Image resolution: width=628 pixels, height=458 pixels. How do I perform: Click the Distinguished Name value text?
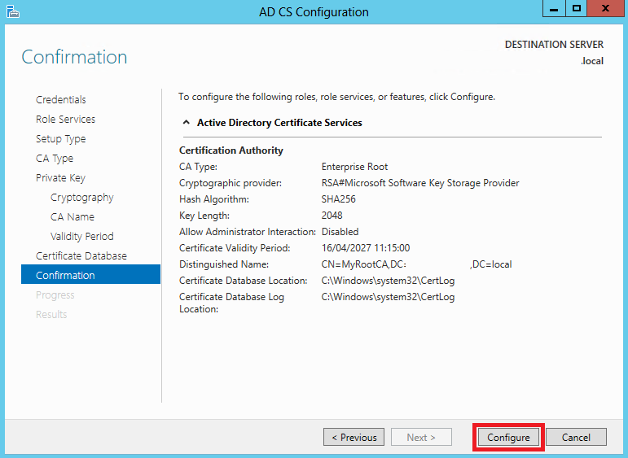pyautogui.click(x=416, y=264)
